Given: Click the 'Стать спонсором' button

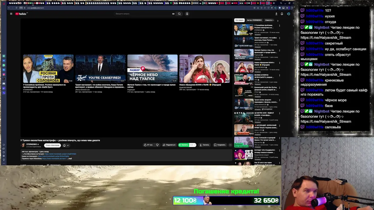Looking at the screenshot, I should click(x=53, y=145).
